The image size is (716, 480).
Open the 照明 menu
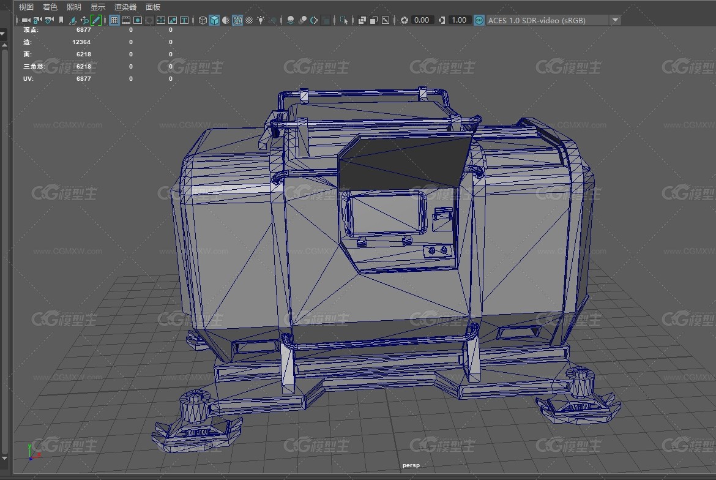click(x=73, y=7)
